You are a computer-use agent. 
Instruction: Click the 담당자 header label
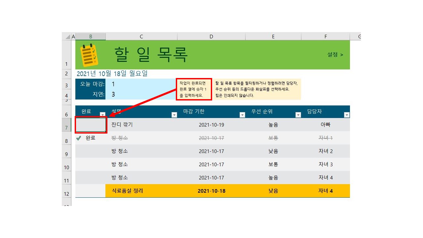pos(314,111)
